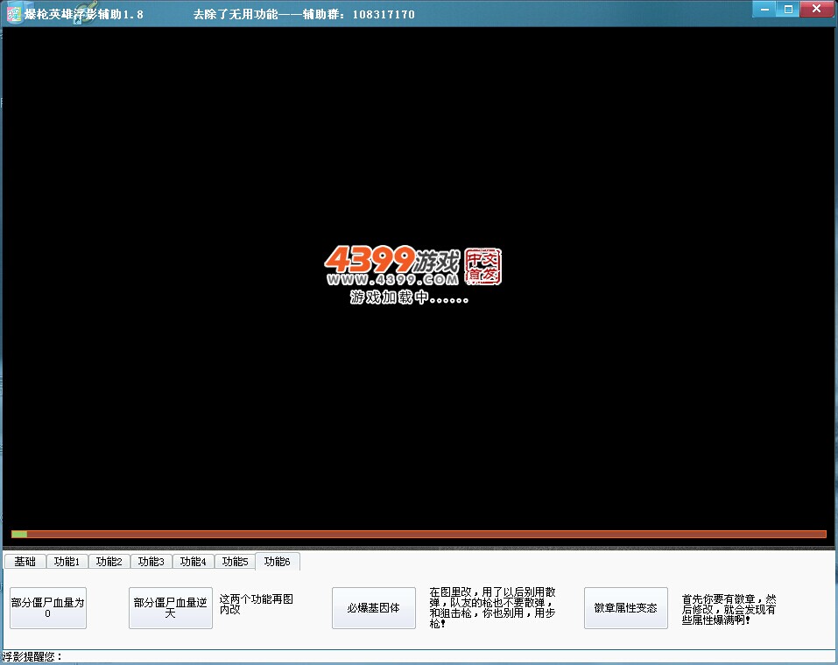
Task: Activate the 必爆基因体 button
Action: click(374, 608)
